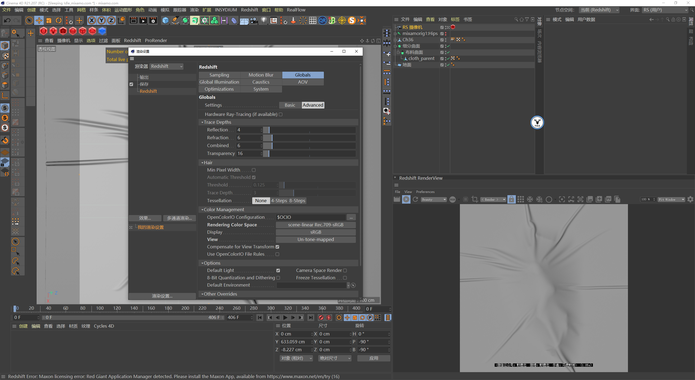Uncheck Compensate for View Transform
695x380 pixels.
[277, 247]
